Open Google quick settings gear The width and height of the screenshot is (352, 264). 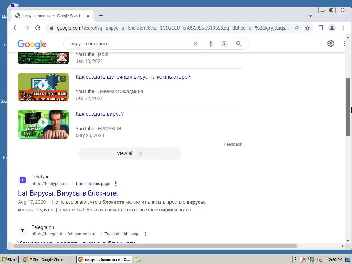click(331, 43)
